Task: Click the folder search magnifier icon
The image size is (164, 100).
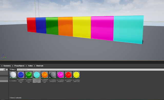Action: pyautogui.click(x=4, y=70)
